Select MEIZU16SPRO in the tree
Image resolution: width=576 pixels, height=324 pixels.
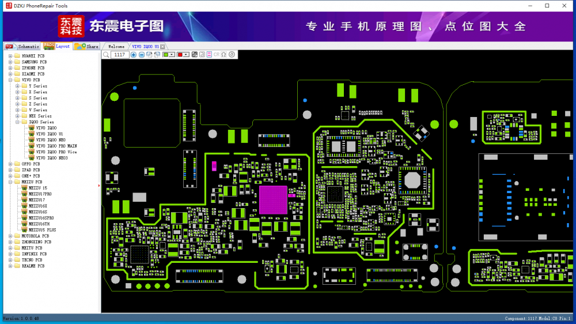click(x=41, y=218)
